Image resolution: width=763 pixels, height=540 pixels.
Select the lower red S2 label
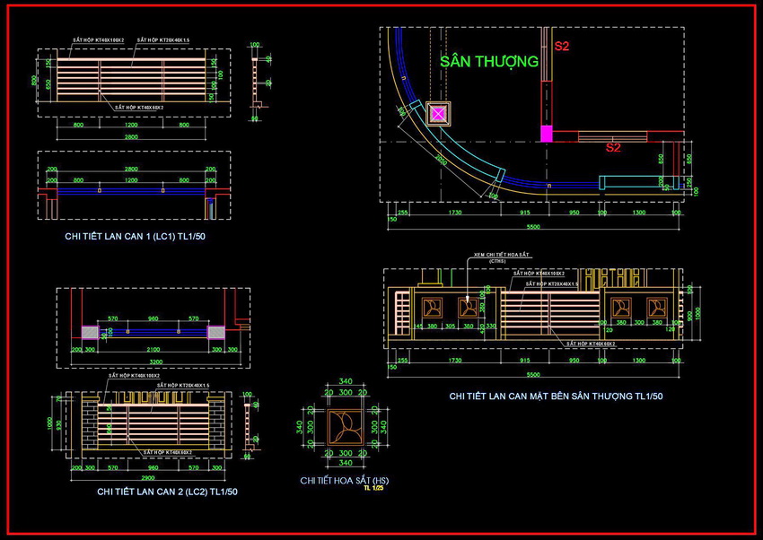[613, 148]
